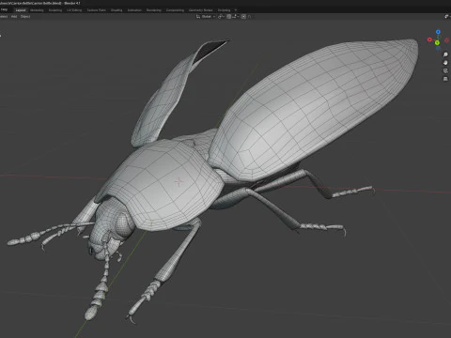Screen dimensions: 451x338
Task: Open the snapping options dropdown
Action: (235, 17)
